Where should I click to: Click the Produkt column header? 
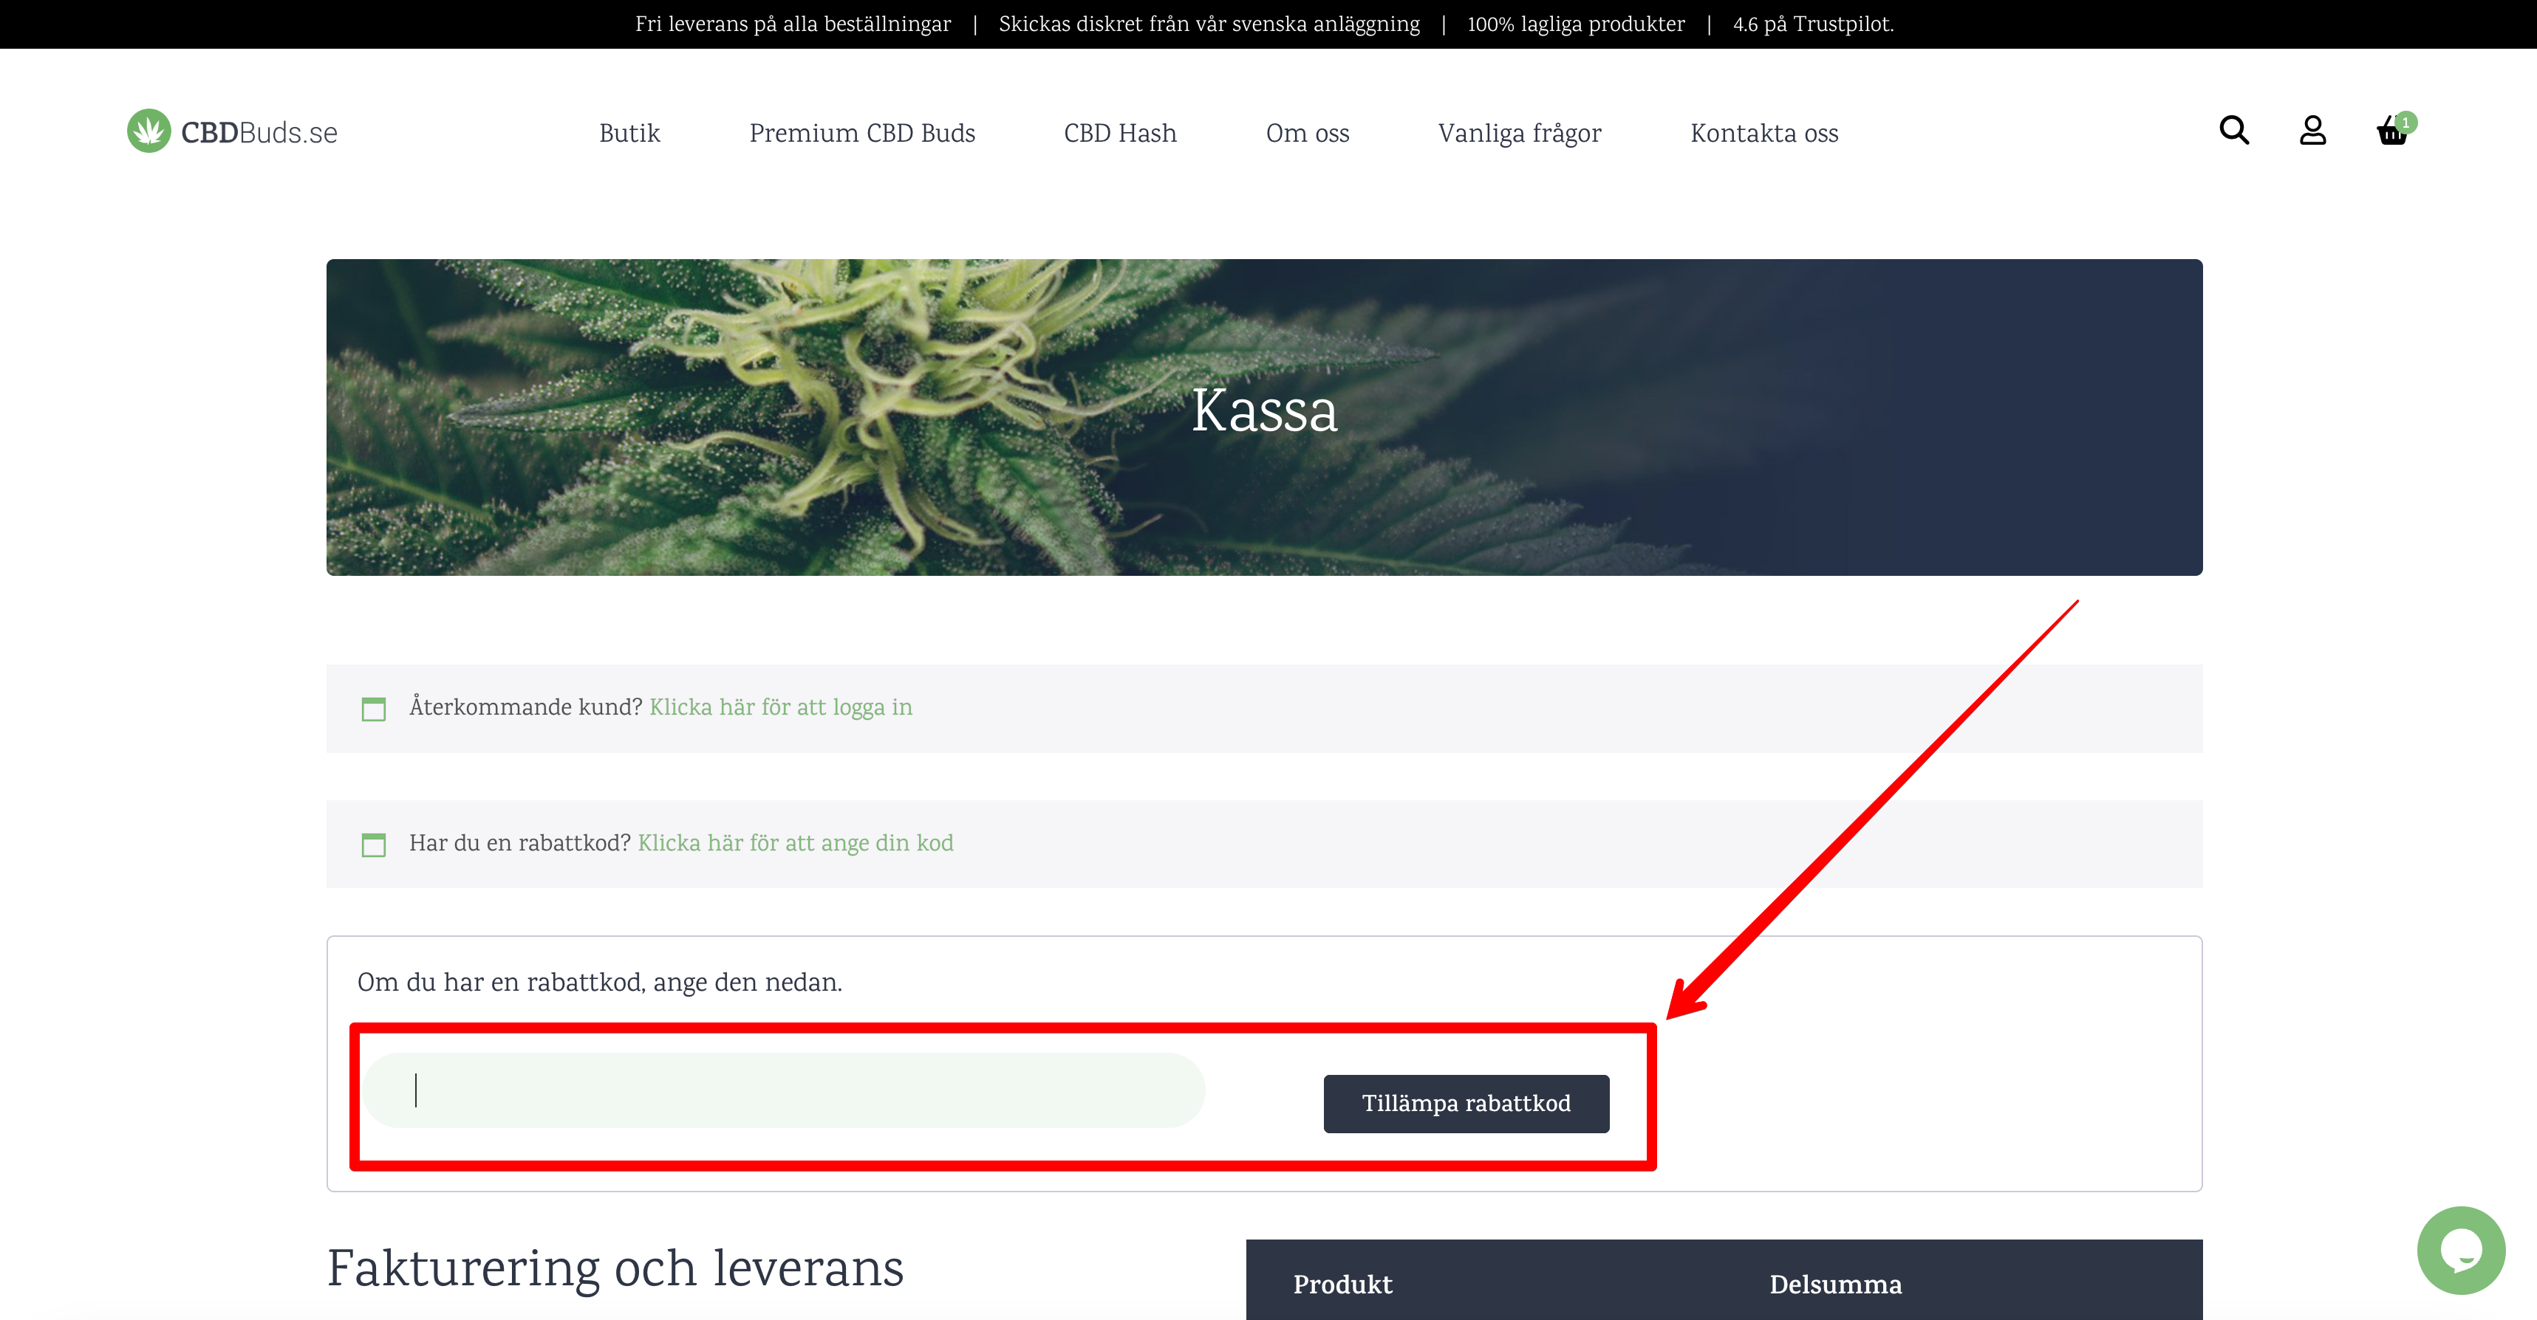click(x=1342, y=1285)
